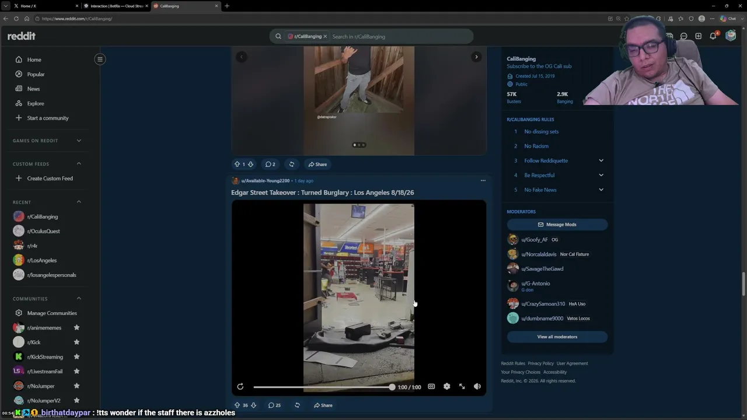Screen dimensions: 747x420
Task: Switch to the BotRix Interaction tab
Action: click(x=116, y=6)
